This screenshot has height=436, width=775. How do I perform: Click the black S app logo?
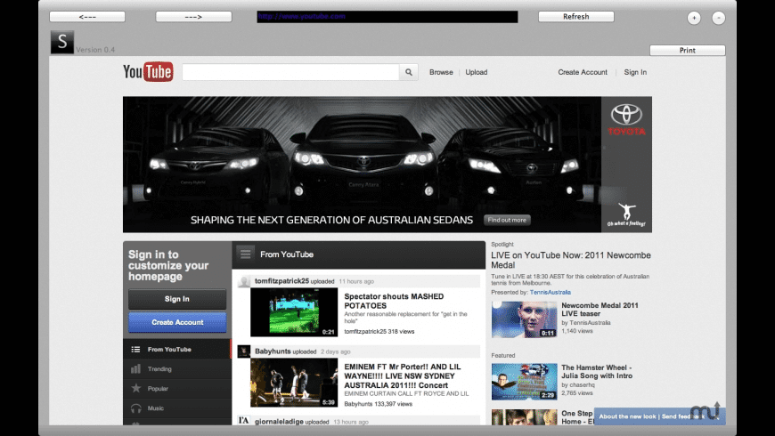click(x=61, y=42)
